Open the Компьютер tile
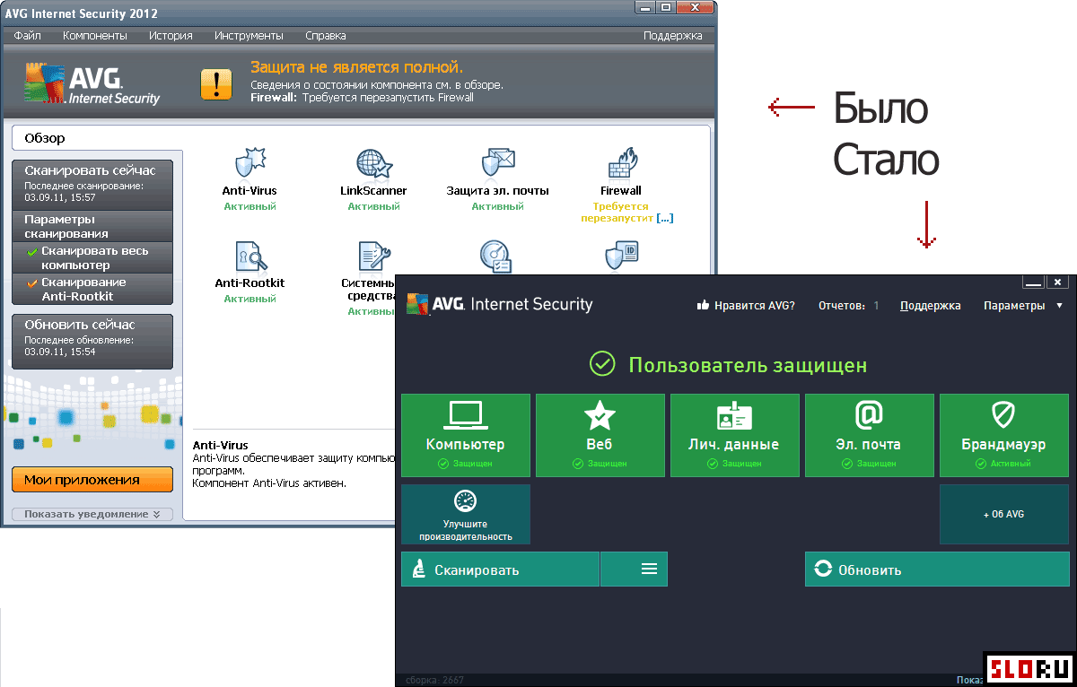1077x687 pixels. [x=466, y=435]
